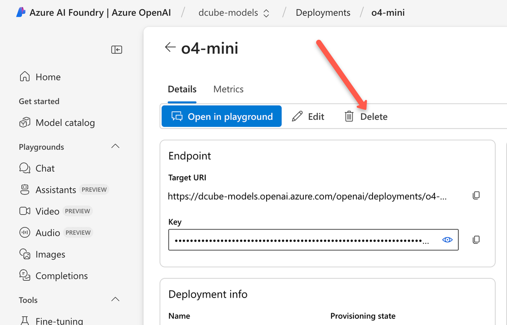Copy the API key
Screen dimensions: 507x325
click(x=476, y=239)
